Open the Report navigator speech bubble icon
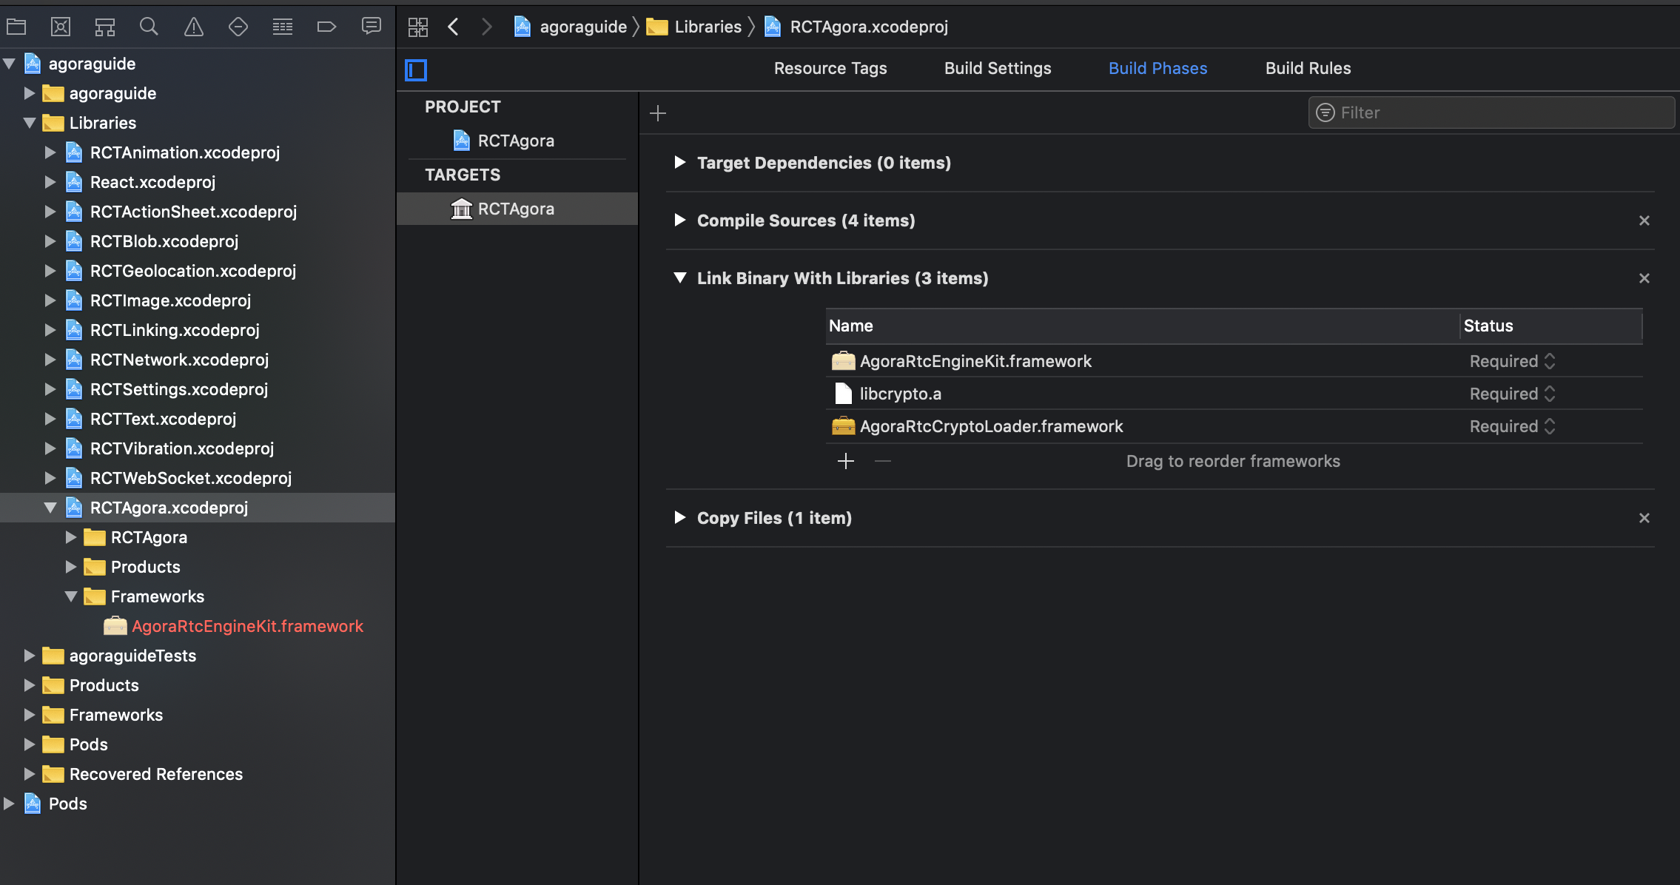 point(371,27)
